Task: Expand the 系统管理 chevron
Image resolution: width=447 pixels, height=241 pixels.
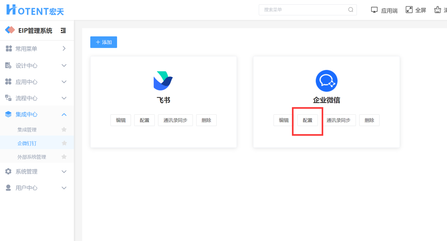Action: pos(64,172)
